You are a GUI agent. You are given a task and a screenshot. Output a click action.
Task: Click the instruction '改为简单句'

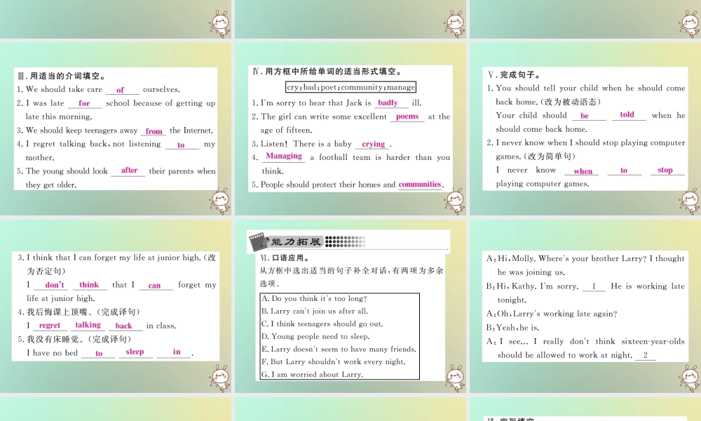click(551, 156)
